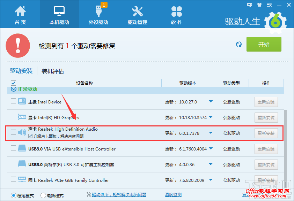Open the 温度监测 link
Viewport: 294px width, 201px height.
click(x=173, y=195)
